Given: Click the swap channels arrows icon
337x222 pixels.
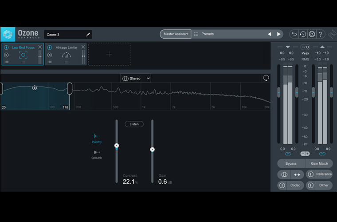Looking at the screenshot, I should pos(297,174).
